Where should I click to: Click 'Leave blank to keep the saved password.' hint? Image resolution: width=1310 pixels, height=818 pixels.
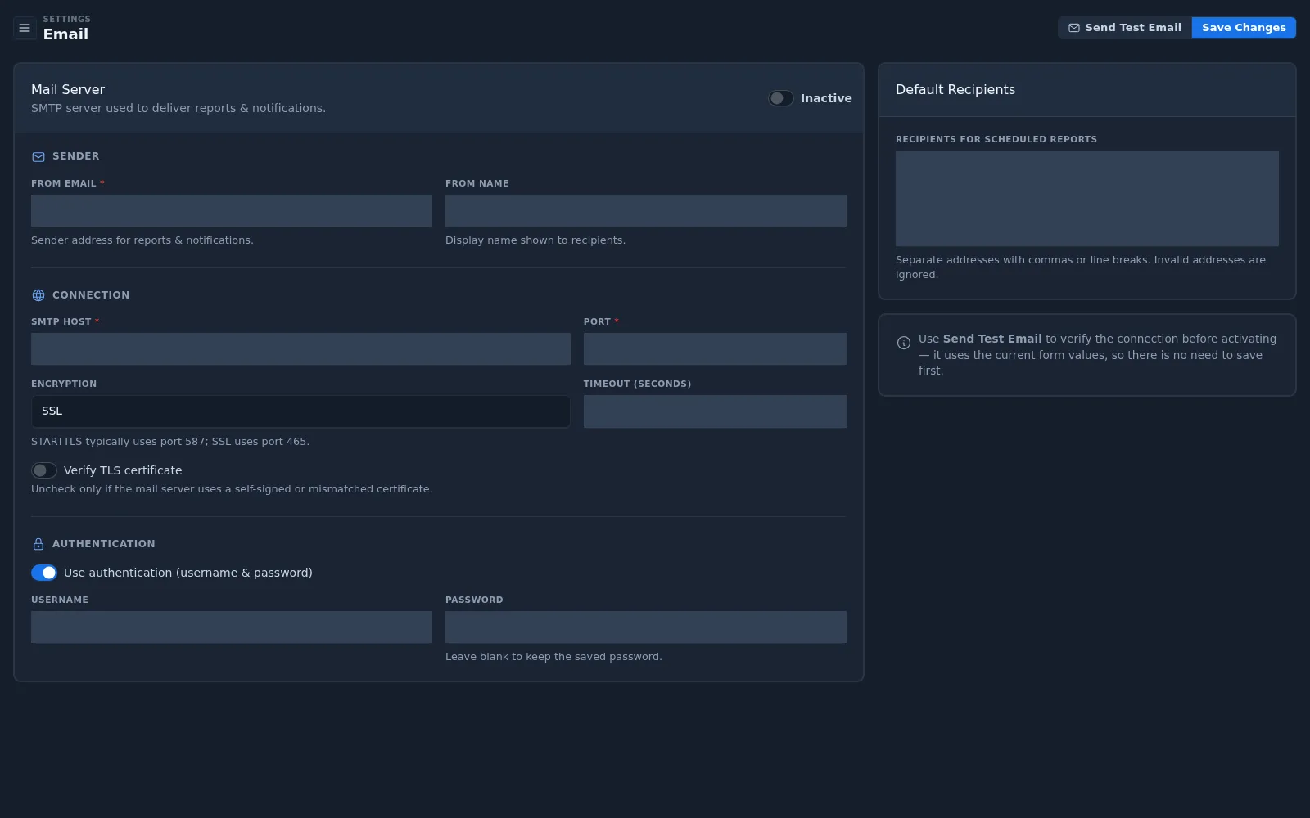point(553,657)
